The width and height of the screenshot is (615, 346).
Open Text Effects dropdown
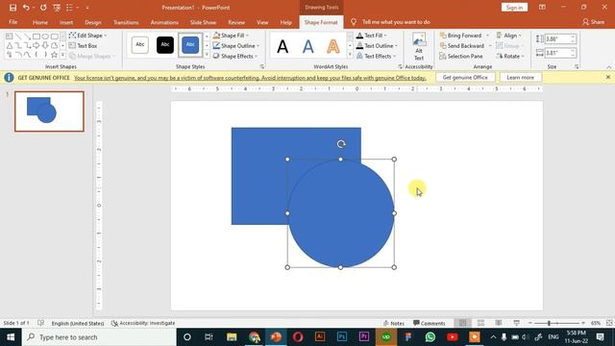(x=377, y=56)
